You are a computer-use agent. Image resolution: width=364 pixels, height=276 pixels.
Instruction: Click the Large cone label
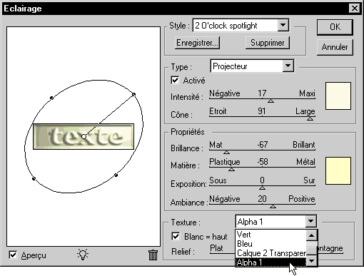[305, 111]
